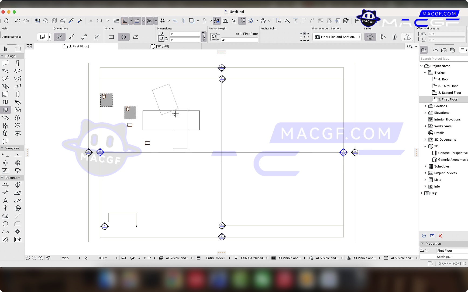
Task: Activate the Camera tool
Action: (18, 171)
